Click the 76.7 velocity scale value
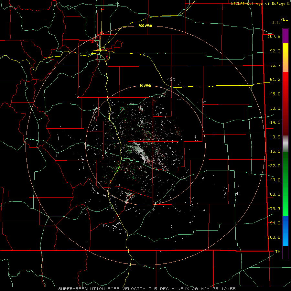Screen dimensions: 291x291 pos(275,65)
